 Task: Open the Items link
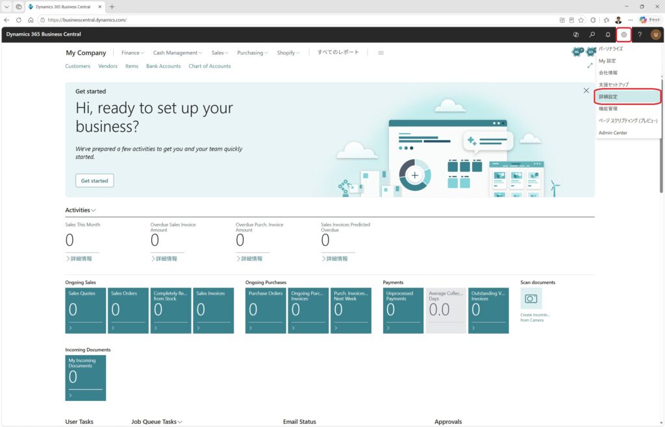132,66
